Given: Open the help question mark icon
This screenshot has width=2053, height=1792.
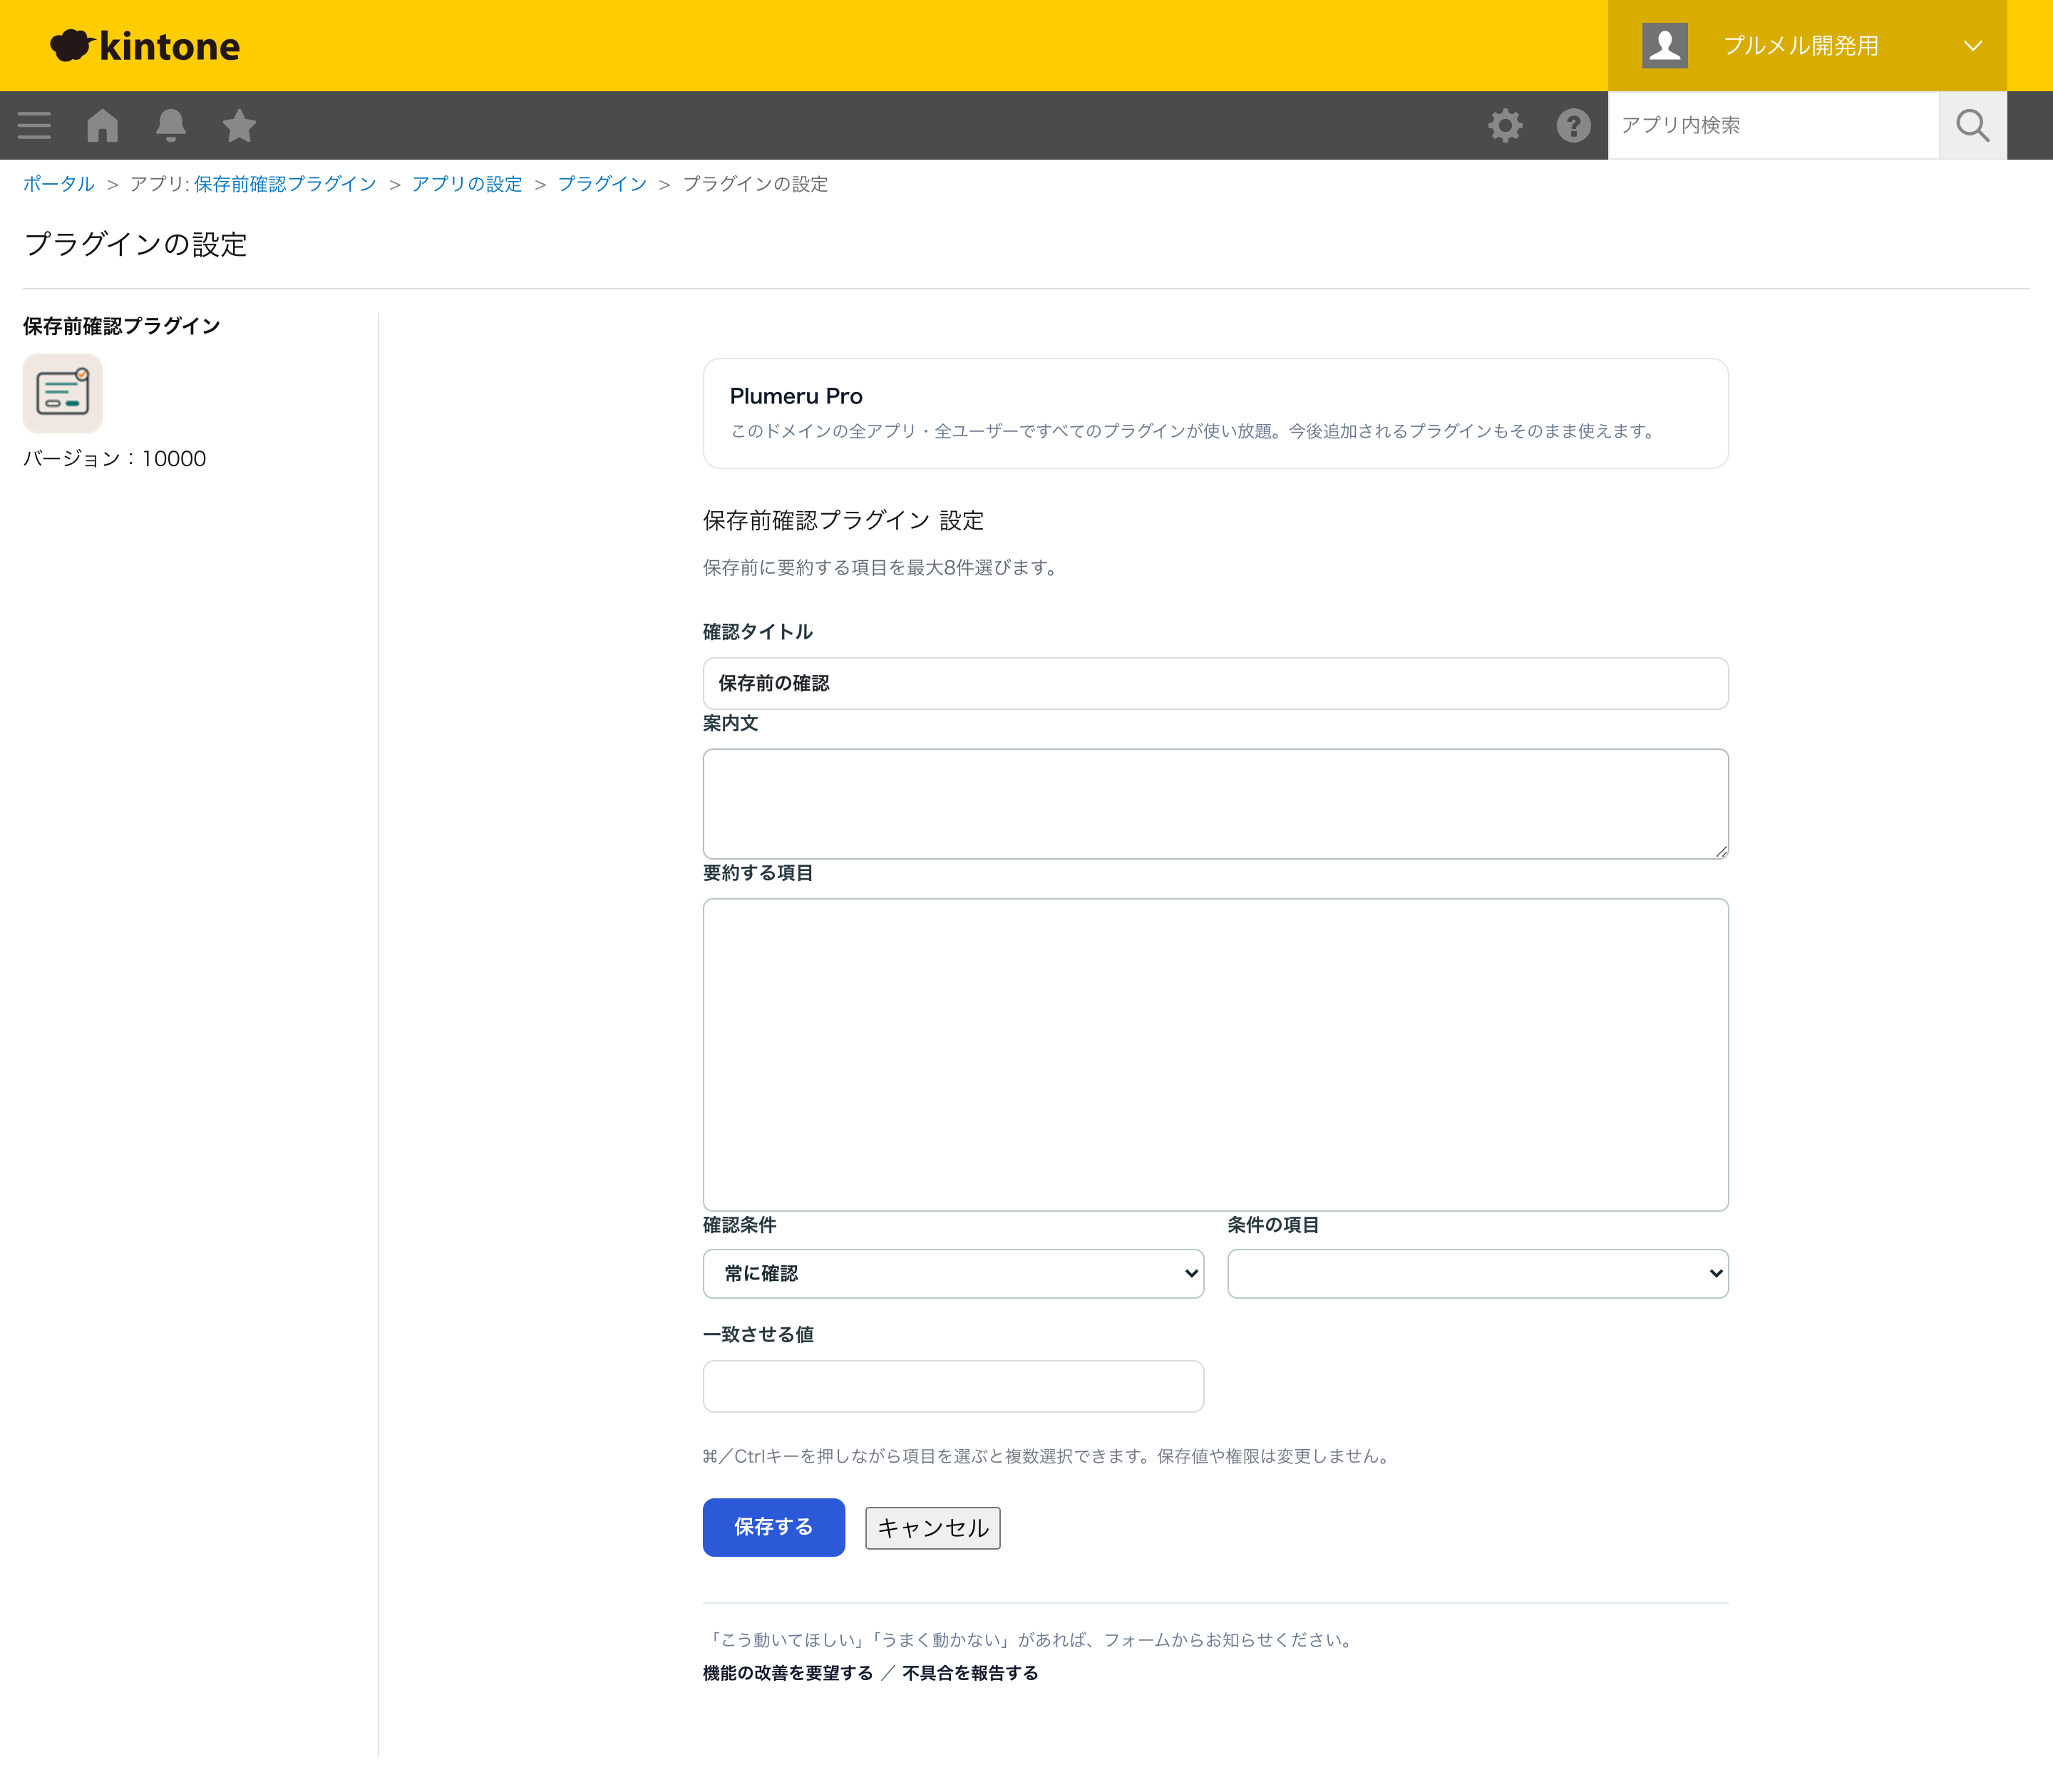Looking at the screenshot, I should pos(1573,126).
